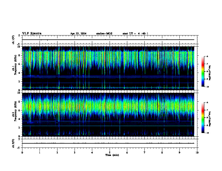Click time axis tick label "7" under ch.3
The width and height of the screenshot is (222, 171).
pyautogui.click(x=145, y=153)
